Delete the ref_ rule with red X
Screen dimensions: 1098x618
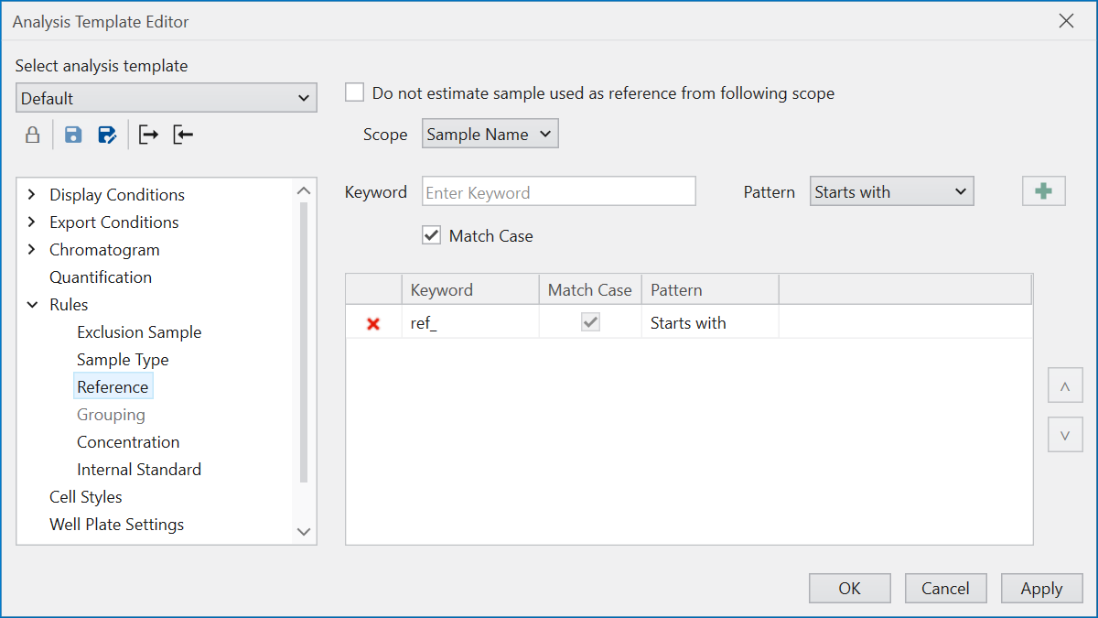tap(373, 323)
